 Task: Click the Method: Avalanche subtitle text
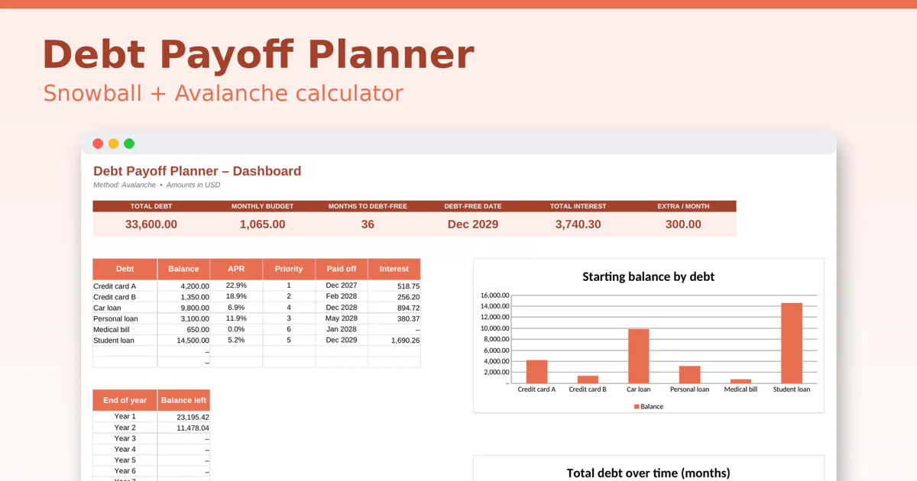click(125, 185)
